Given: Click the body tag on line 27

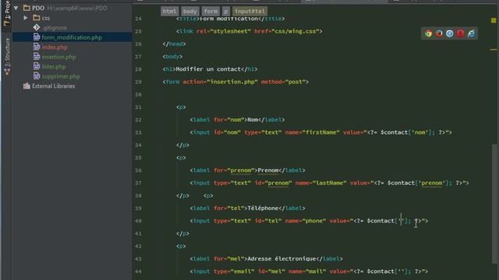Looking at the screenshot, I should (x=172, y=57).
